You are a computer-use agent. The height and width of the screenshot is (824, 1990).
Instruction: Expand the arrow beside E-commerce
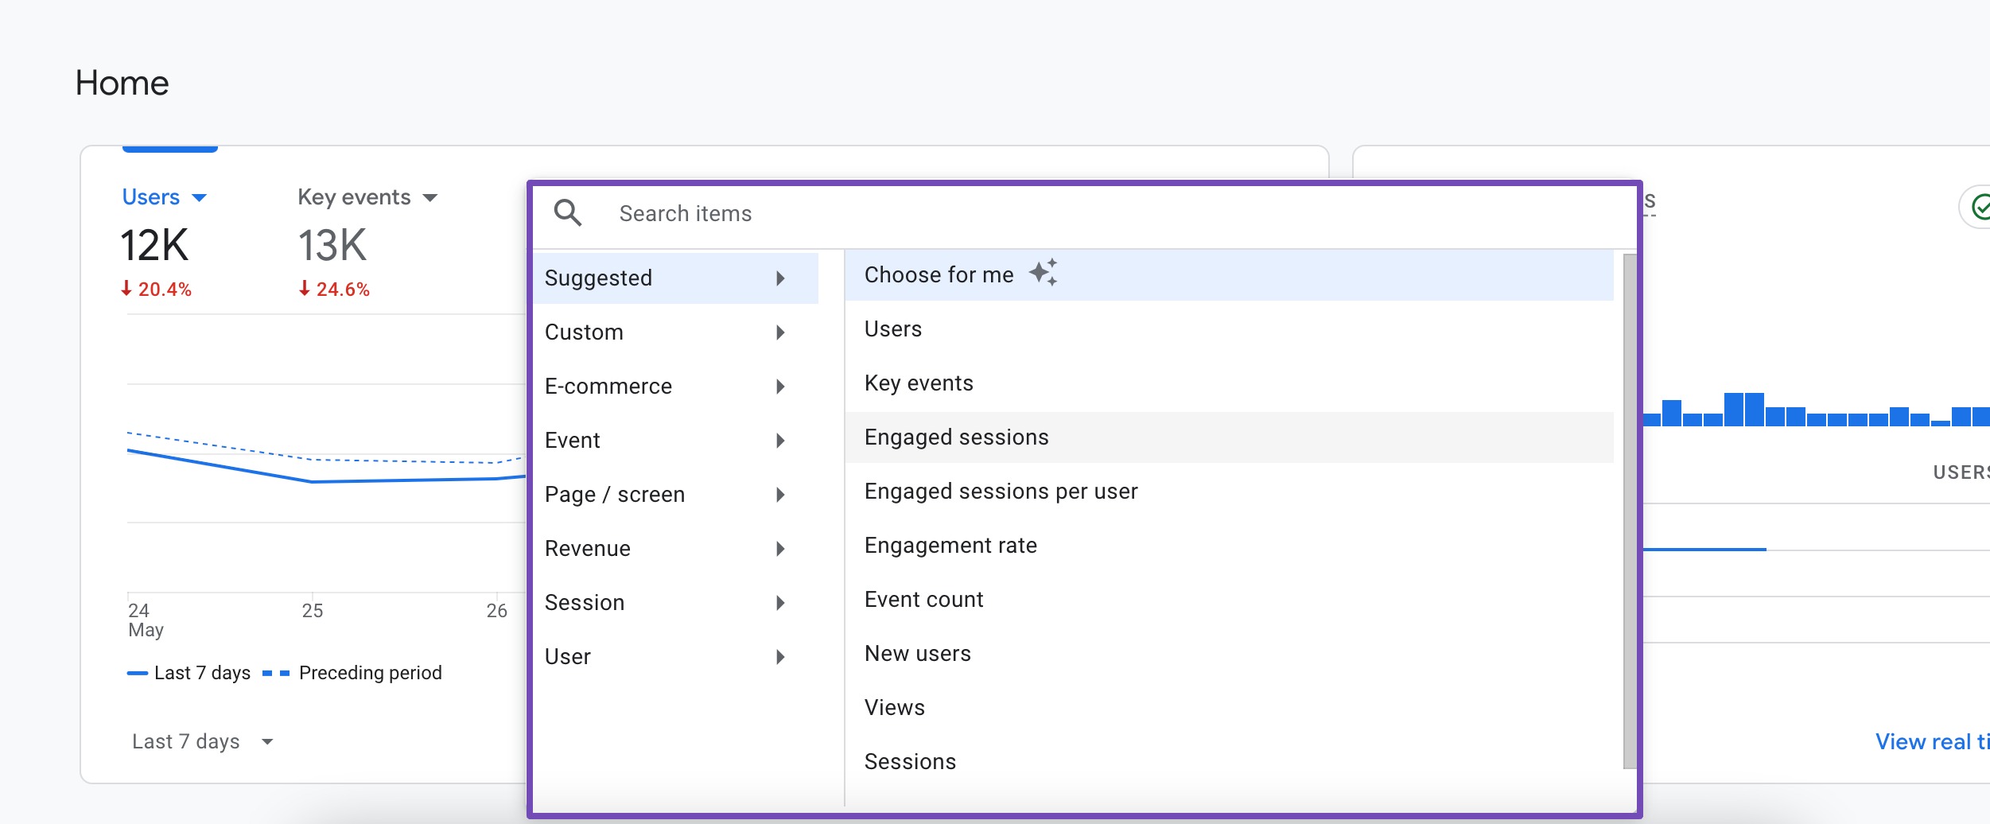pos(781,387)
